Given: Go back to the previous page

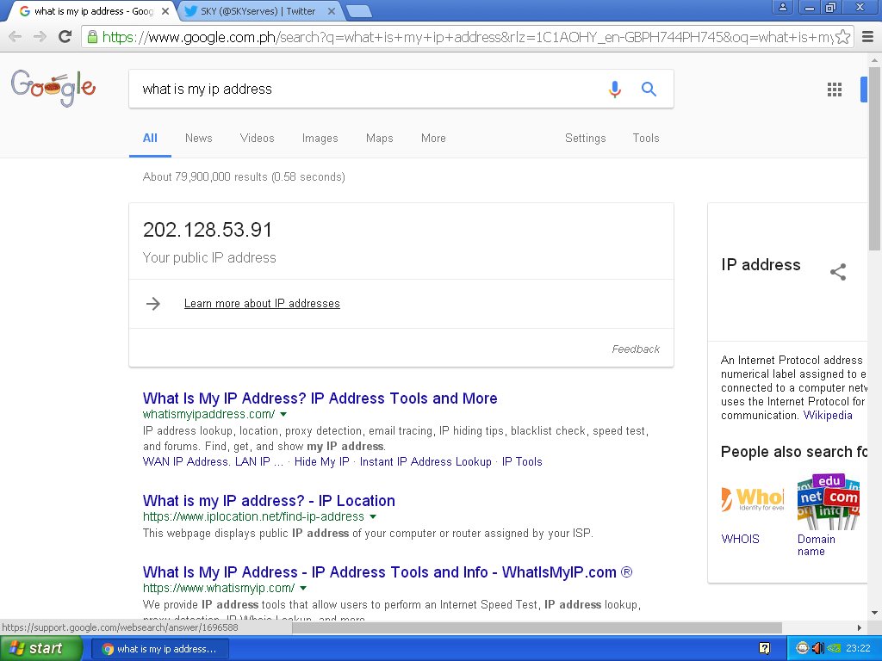Looking at the screenshot, I should (x=16, y=37).
